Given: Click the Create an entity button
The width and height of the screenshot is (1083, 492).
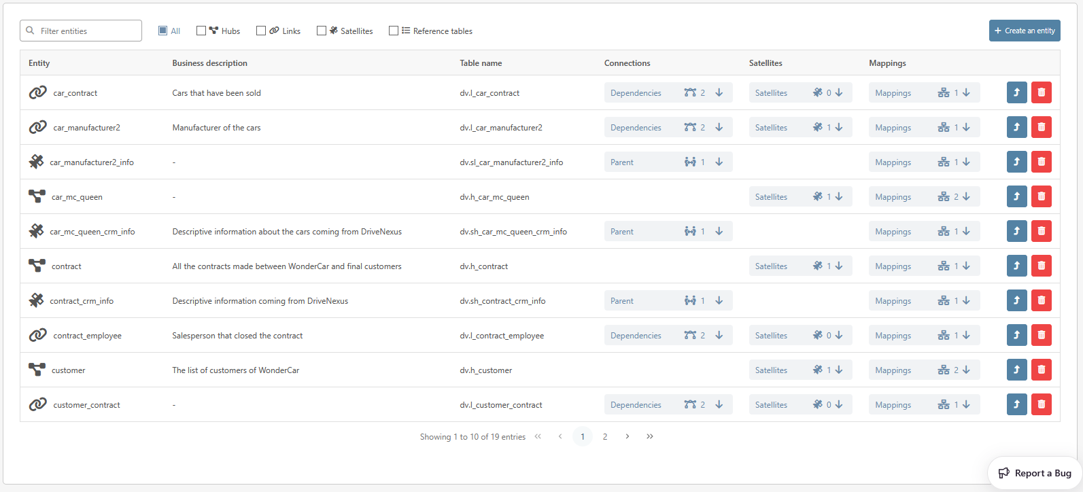Looking at the screenshot, I should [1024, 31].
